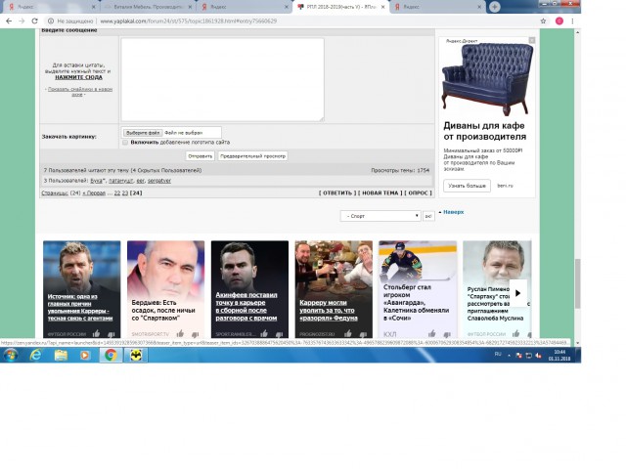Open site info next to 'Не защищено'

point(51,21)
